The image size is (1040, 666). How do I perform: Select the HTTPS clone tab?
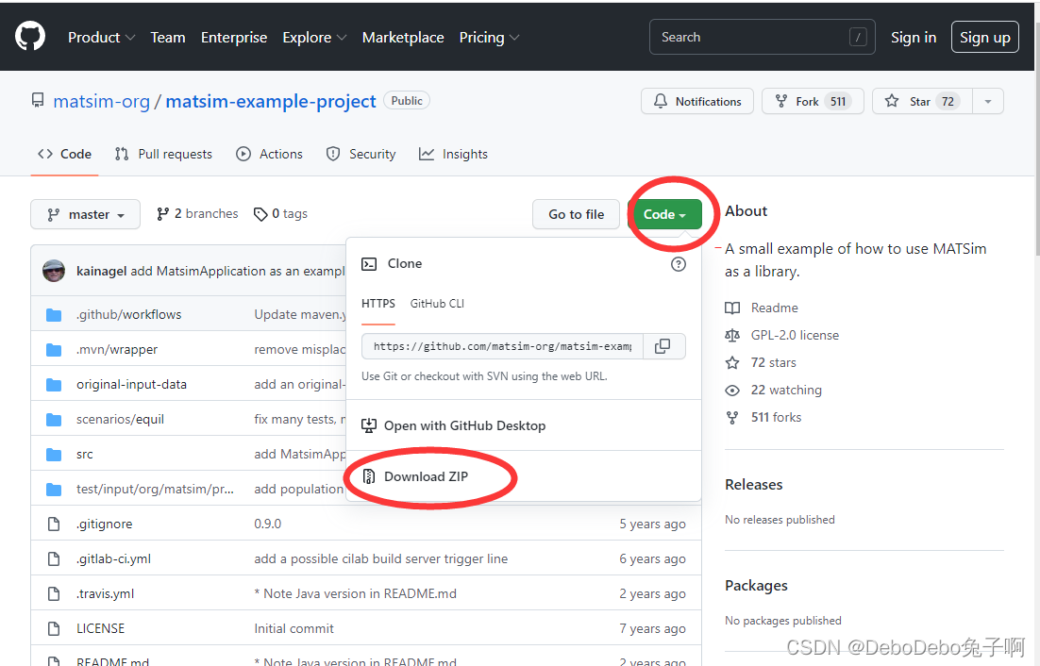[x=378, y=304]
